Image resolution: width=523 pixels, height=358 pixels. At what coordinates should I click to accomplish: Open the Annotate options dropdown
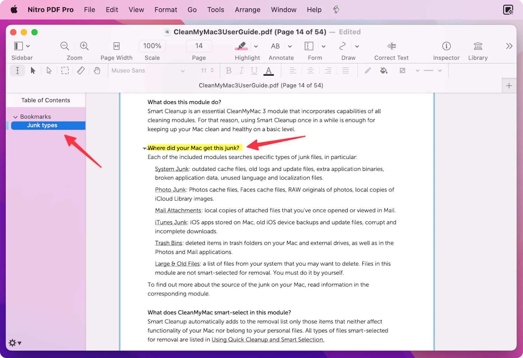coord(290,46)
